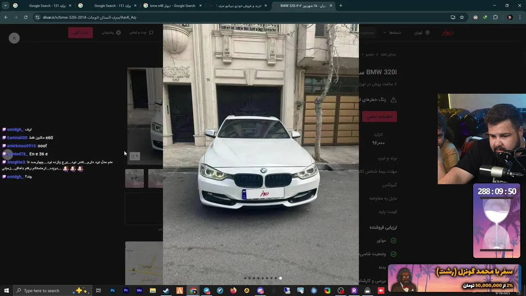Viewport: 526px width, 296px height.
Task: Open Telegram from the taskbar
Action: [206, 291]
